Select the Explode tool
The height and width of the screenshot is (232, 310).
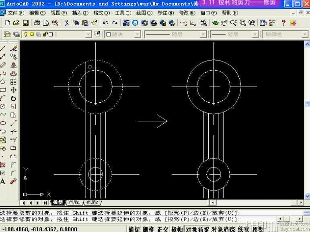point(13,181)
